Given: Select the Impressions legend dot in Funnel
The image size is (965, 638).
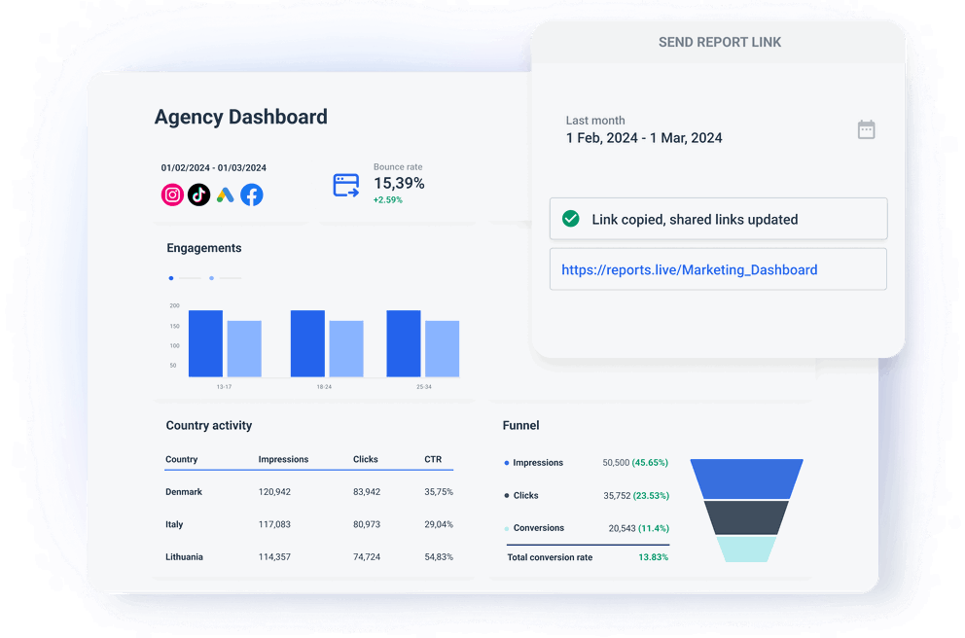Looking at the screenshot, I should [x=505, y=463].
